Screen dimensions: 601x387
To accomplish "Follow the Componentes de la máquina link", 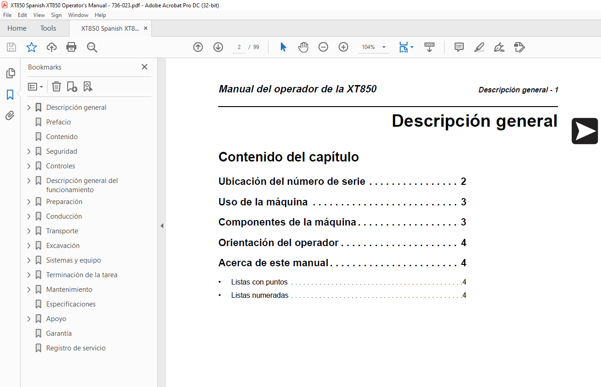I will 342,222.
